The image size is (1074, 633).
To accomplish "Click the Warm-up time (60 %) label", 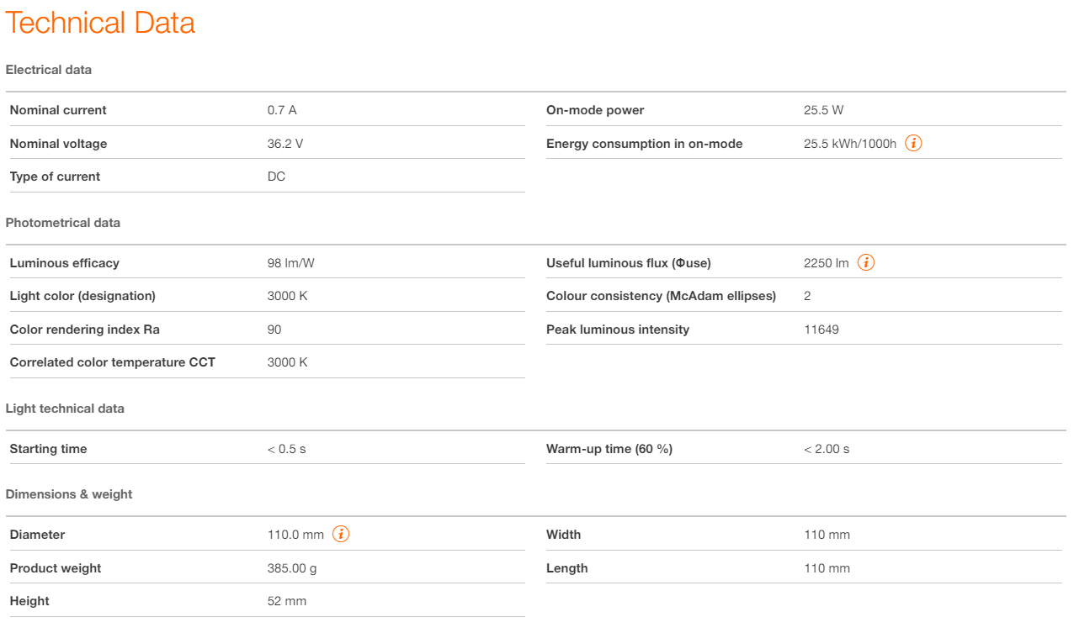I will click(x=609, y=449).
